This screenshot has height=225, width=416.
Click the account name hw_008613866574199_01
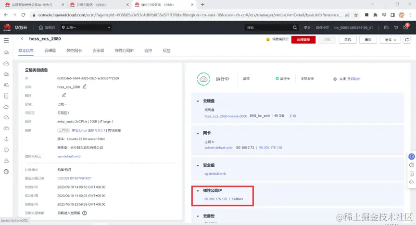coord(353,27)
